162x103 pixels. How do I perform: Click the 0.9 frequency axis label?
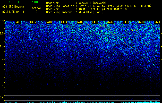point(2,59)
